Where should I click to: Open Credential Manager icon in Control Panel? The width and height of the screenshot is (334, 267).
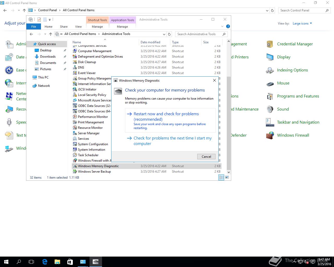pos(270,44)
